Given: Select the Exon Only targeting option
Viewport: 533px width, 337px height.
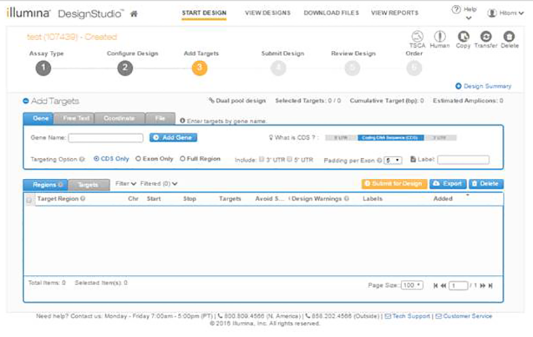Looking at the screenshot, I should tap(139, 159).
